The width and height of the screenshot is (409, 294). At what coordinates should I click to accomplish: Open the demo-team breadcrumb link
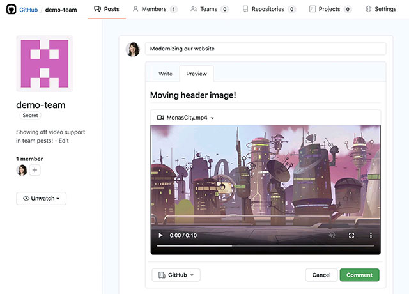pos(61,10)
